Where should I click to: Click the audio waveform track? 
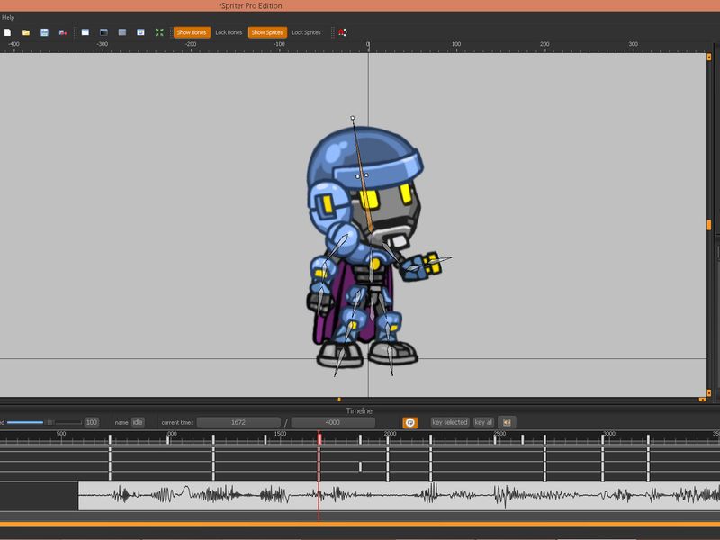pos(399,496)
